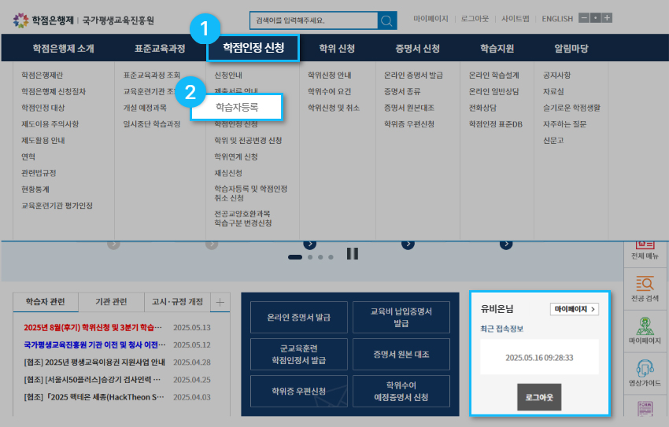
Task: Open 학습지원 main menu
Action: pos(497,48)
